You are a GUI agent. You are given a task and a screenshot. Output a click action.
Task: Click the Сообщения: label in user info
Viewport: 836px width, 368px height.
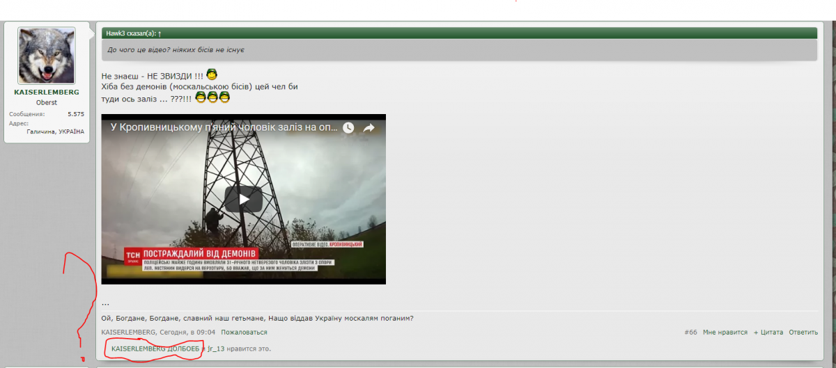pos(27,113)
